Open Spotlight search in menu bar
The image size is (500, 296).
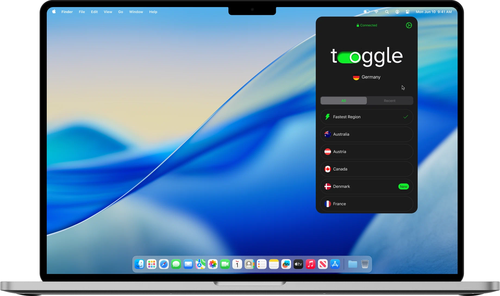pyautogui.click(x=387, y=12)
